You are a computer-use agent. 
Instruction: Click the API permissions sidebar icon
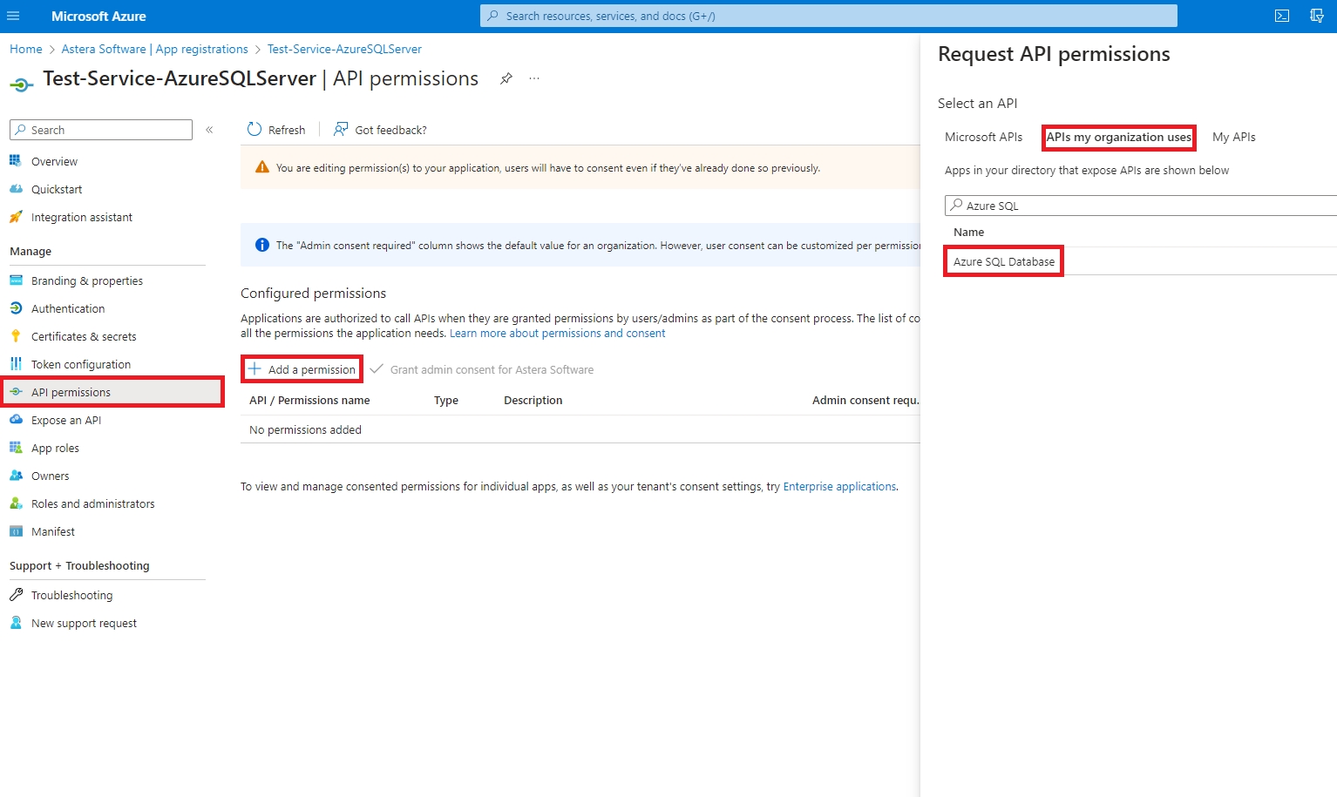click(x=16, y=392)
